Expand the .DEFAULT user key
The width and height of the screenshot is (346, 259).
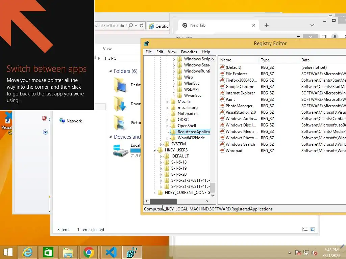161,156
